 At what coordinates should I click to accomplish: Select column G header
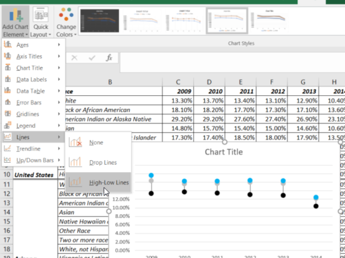[x=303, y=82]
